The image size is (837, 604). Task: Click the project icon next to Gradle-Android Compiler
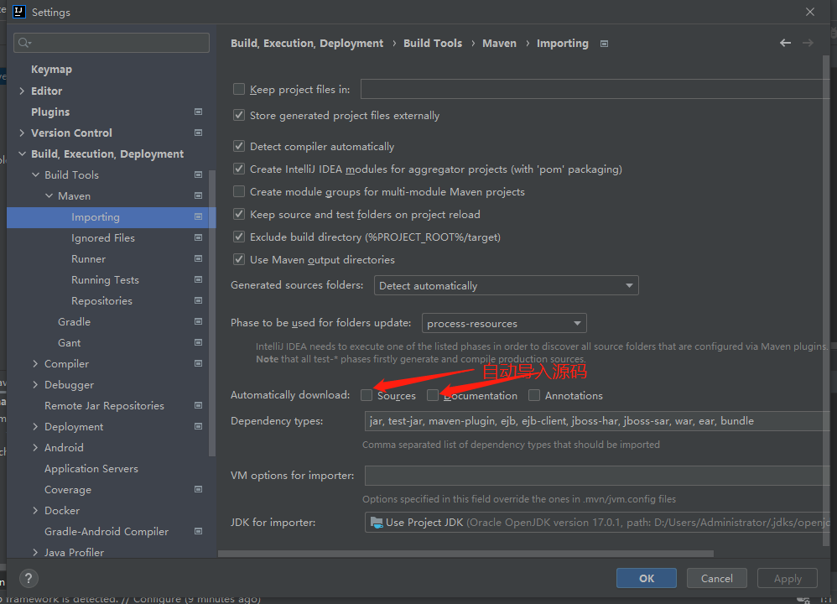tap(199, 531)
